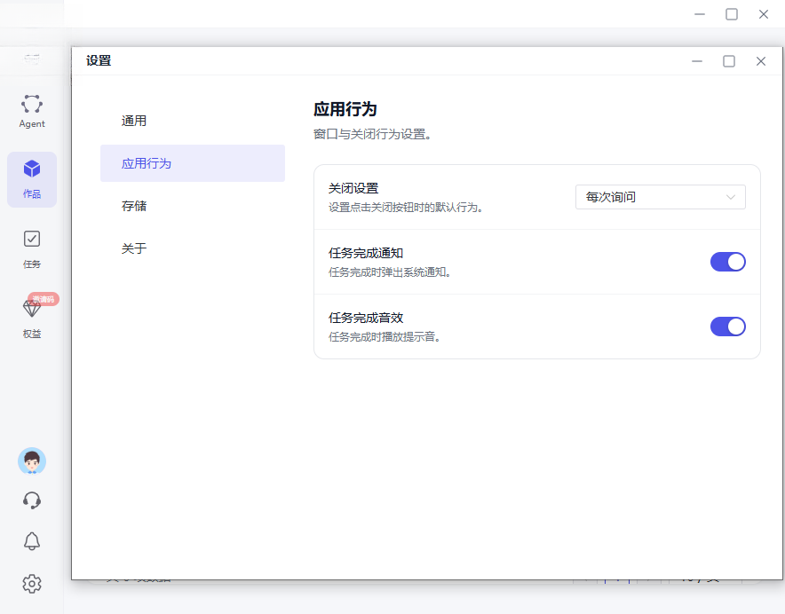Viewport: 785px width, 614px height.
Task: Open customer support headset icon
Action: [x=32, y=500]
